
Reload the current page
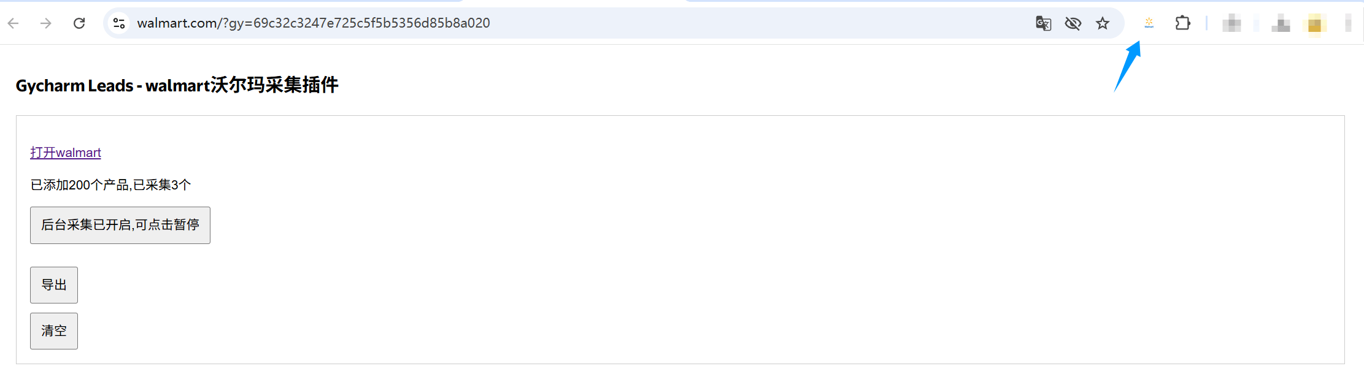pyautogui.click(x=79, y=23)
